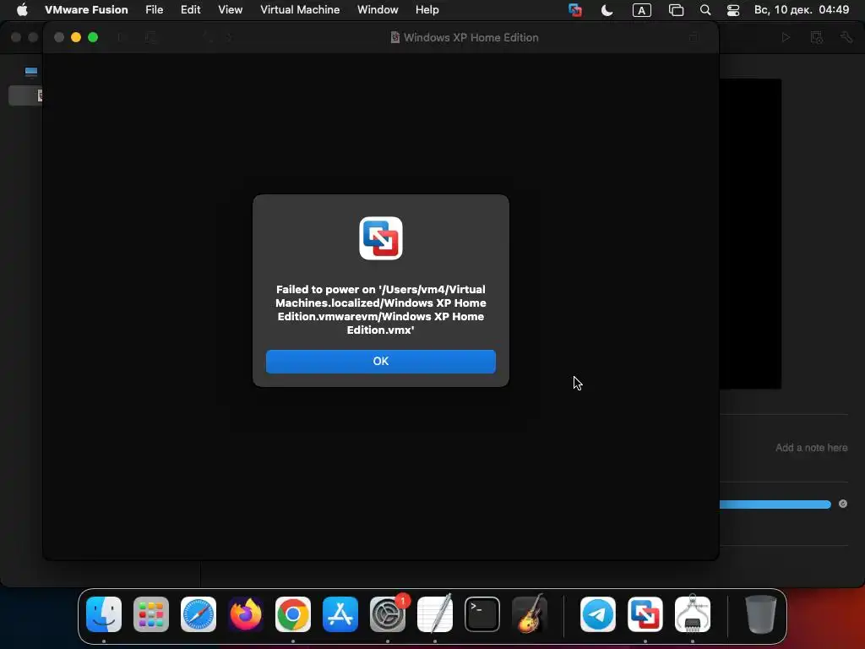Select the computer icon in the Library sidebar
This screenshot has height=649, width=865.
tap(31, 72)
